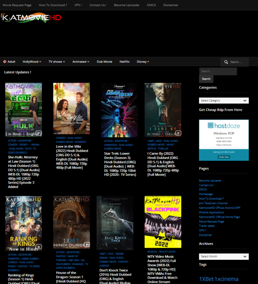Click the video icon on She-Hulk poster
Screen dimensions: 258x284
(x=39, y=133)
